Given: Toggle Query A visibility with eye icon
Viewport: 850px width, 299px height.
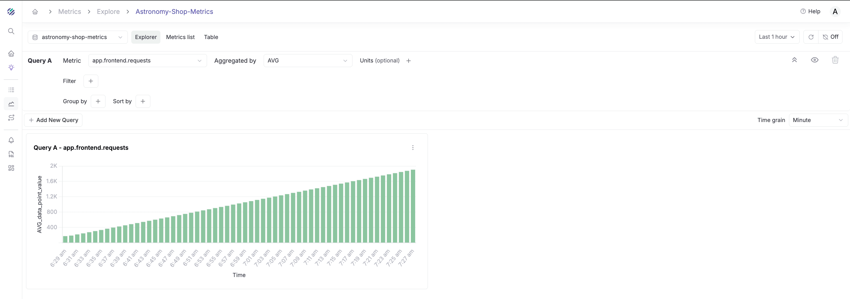Looking at the screenshot, I should (x=814, y=60).
